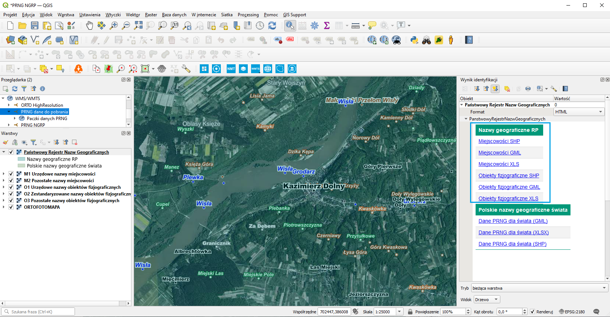
Task: Click the Obiekty fizjograficzne XLS link
Action: 508,198
